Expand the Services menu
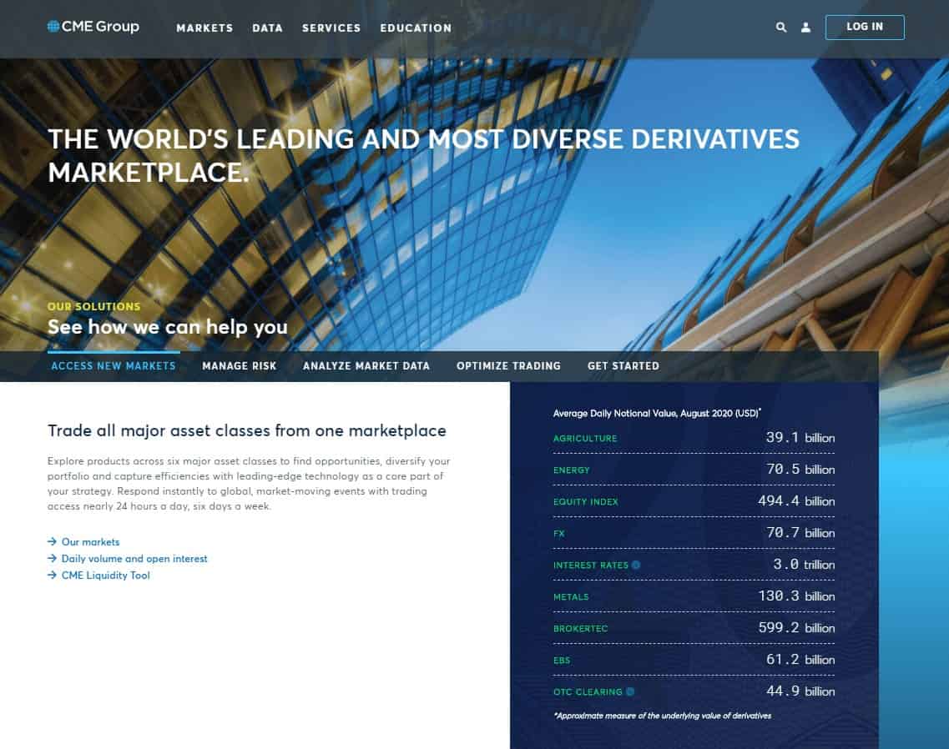Image resolution: width=949 pixels, height=749 pixels. (x=331, y=28)
